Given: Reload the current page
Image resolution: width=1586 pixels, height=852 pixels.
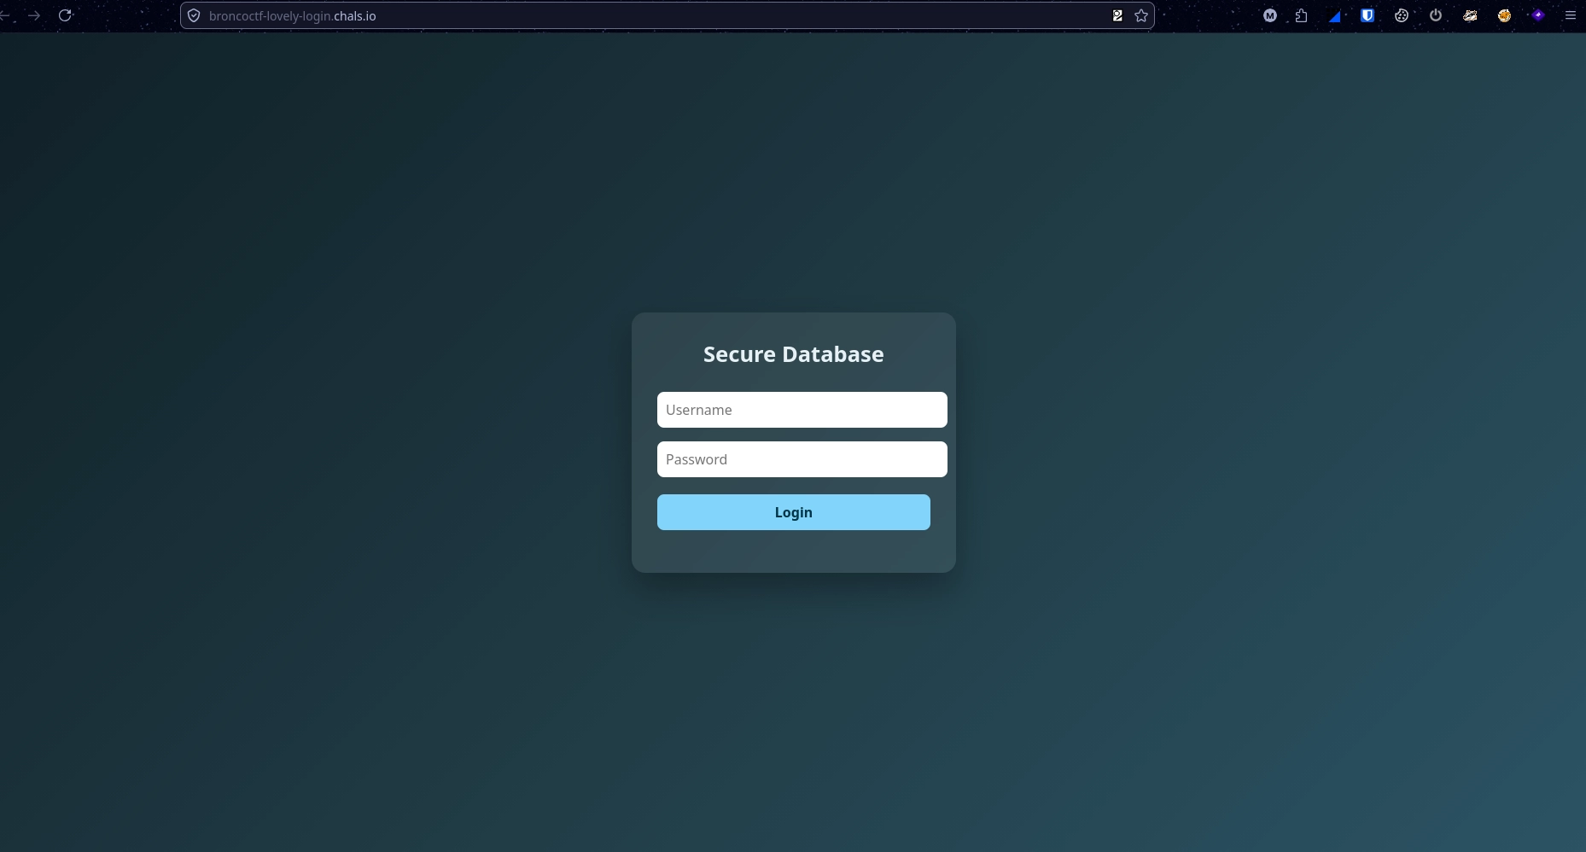Looking at the screenshot, I should [65, 15].
